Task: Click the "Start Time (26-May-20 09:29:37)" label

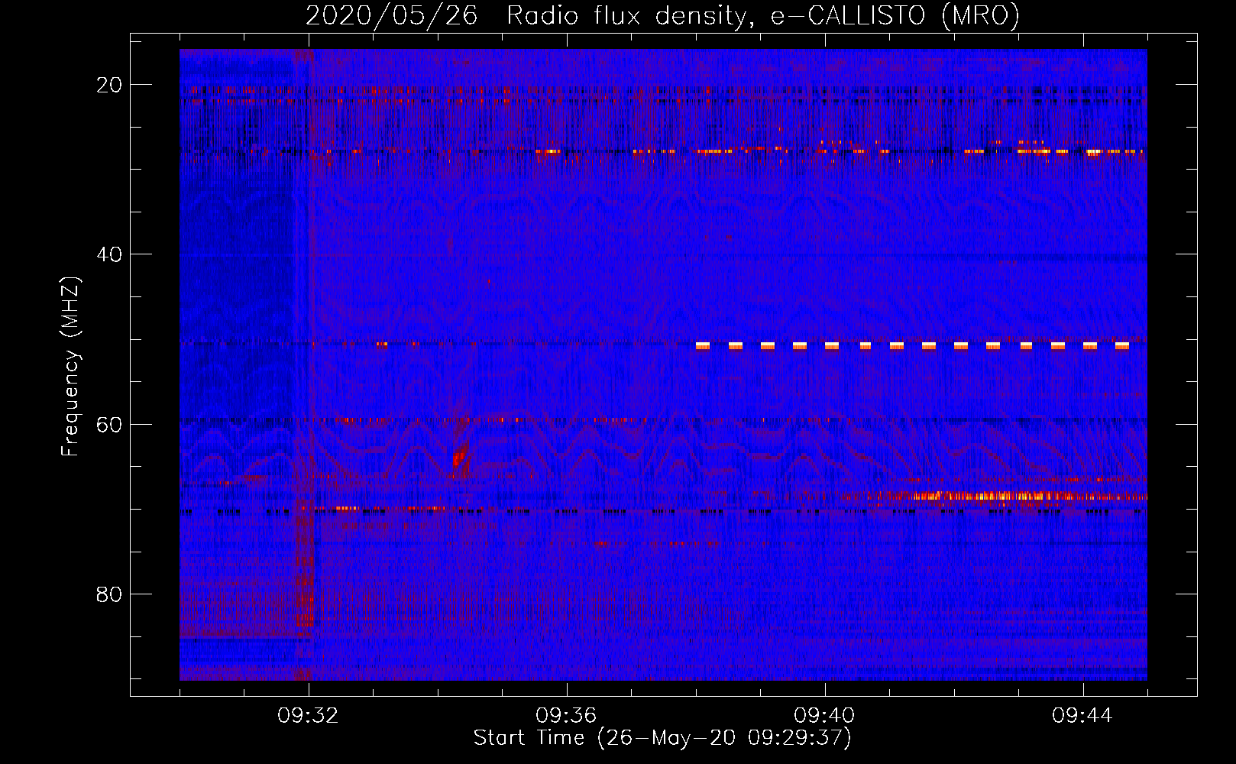Action: [662, 738]
